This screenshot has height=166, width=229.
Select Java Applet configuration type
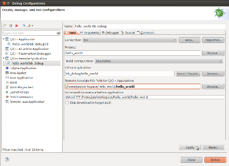pyautogui.click(x=18, y=73)
